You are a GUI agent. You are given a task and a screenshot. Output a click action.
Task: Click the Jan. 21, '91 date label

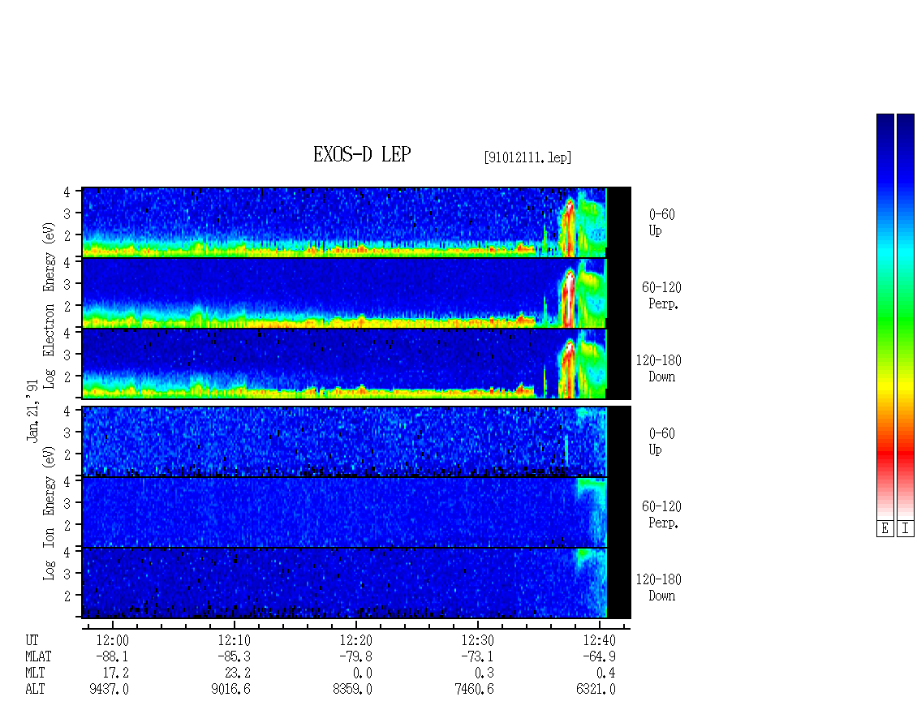[32, 410]
